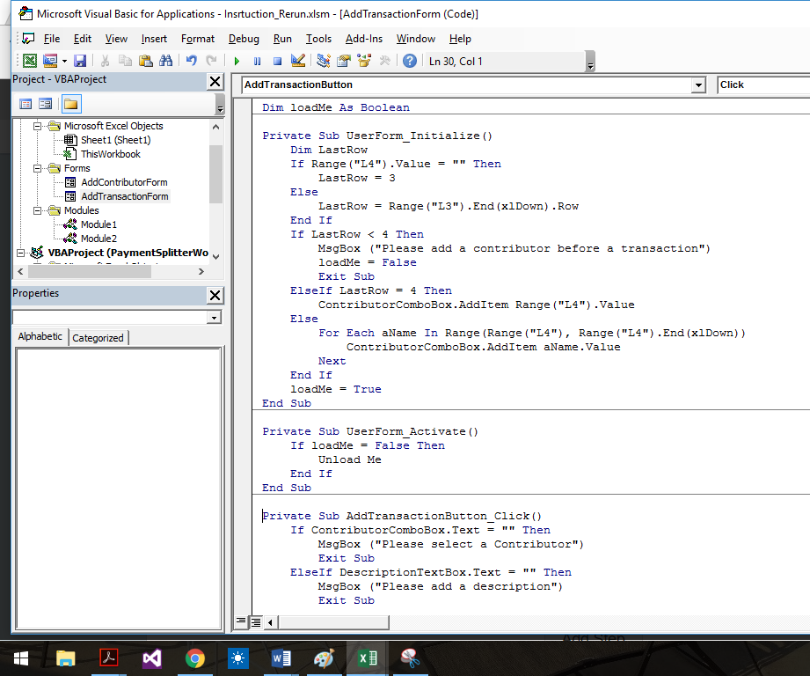Toggle Design Mode icon in toolbar
Image resolution: width=810 pixels, height=676 pixels.
point(297,61)
